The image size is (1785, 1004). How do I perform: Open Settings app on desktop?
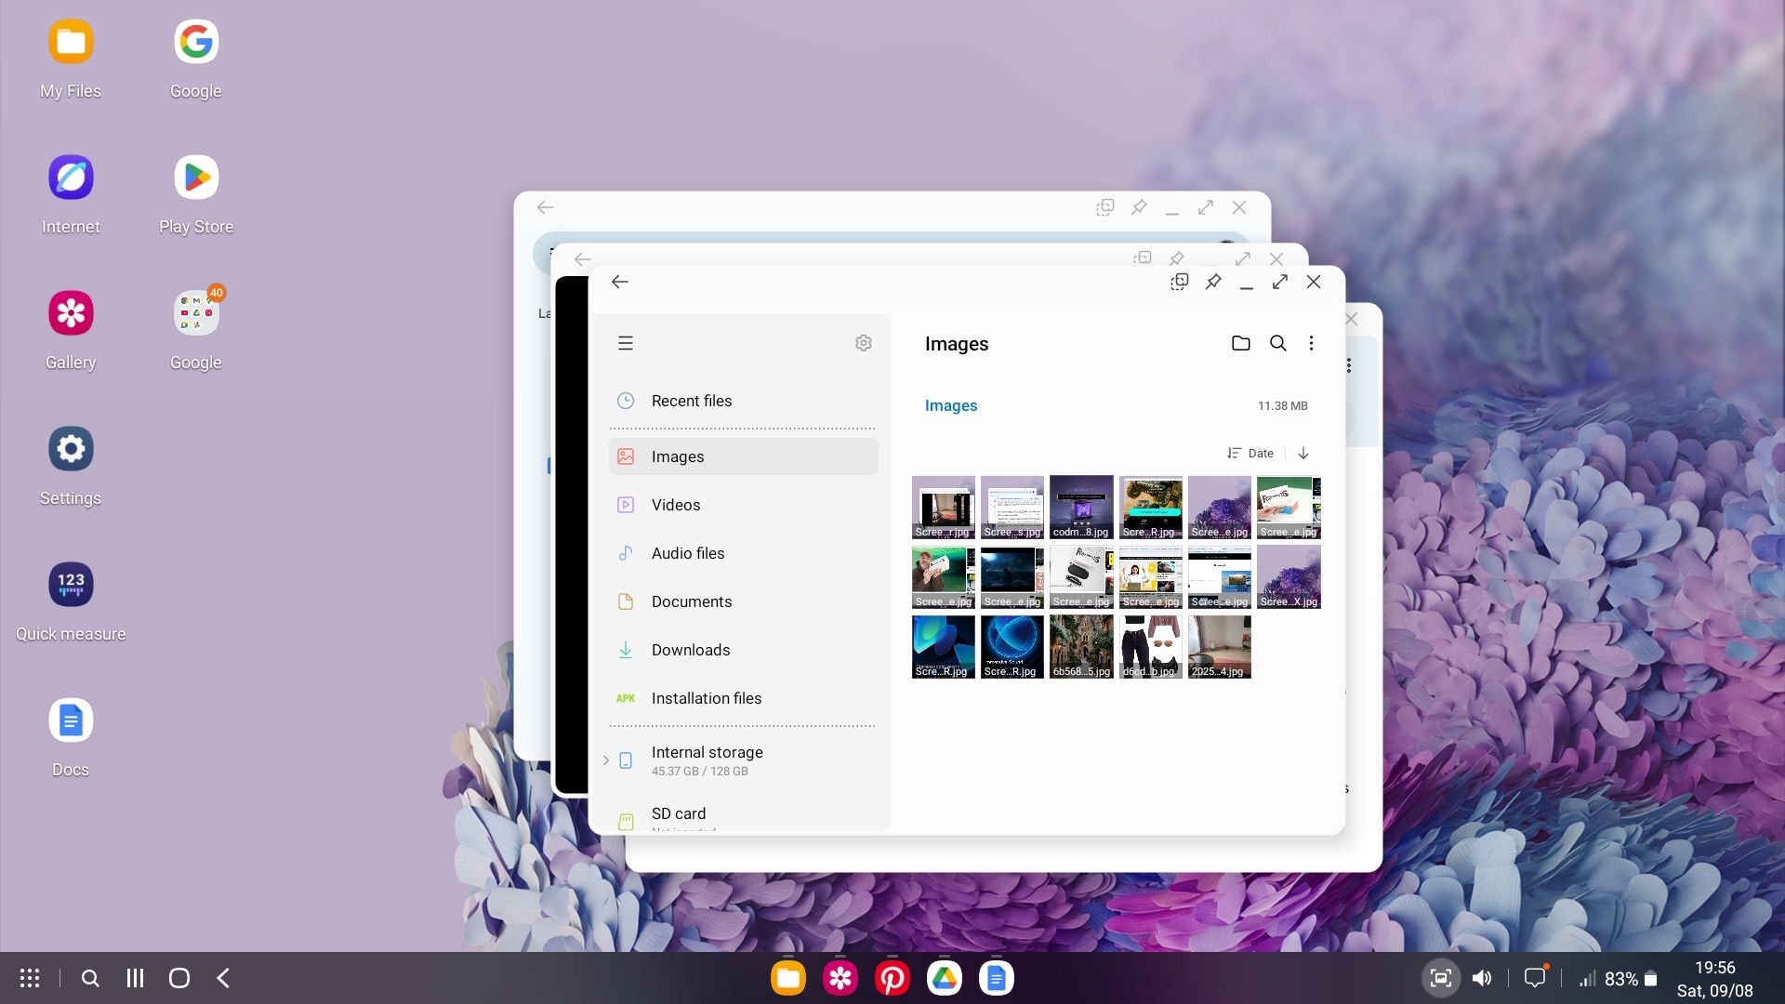71,465
